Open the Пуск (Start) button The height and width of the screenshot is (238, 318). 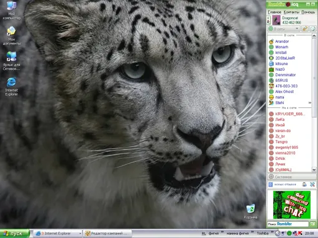(x=14, y=234)
